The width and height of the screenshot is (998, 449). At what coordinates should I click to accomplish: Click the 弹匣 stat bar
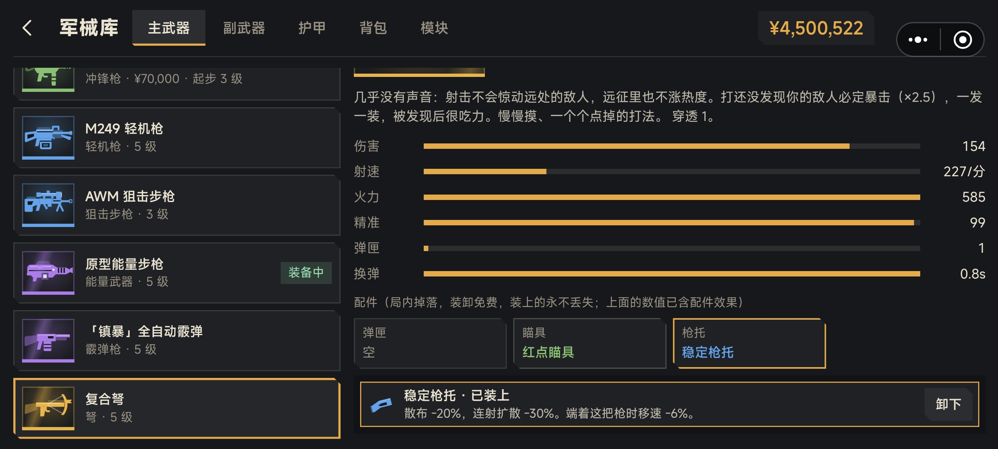[x=672, y=248]
